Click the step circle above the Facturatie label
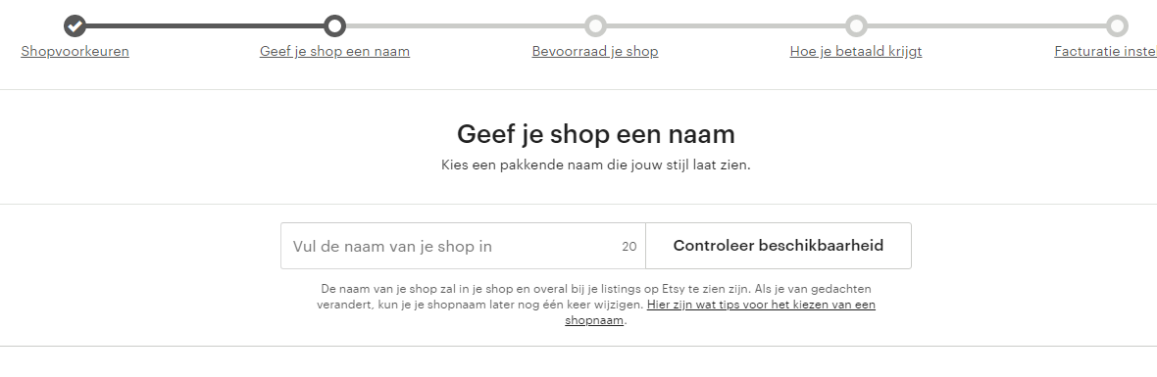Viewport: 1157px width, 377px height. pos(1117,25)
